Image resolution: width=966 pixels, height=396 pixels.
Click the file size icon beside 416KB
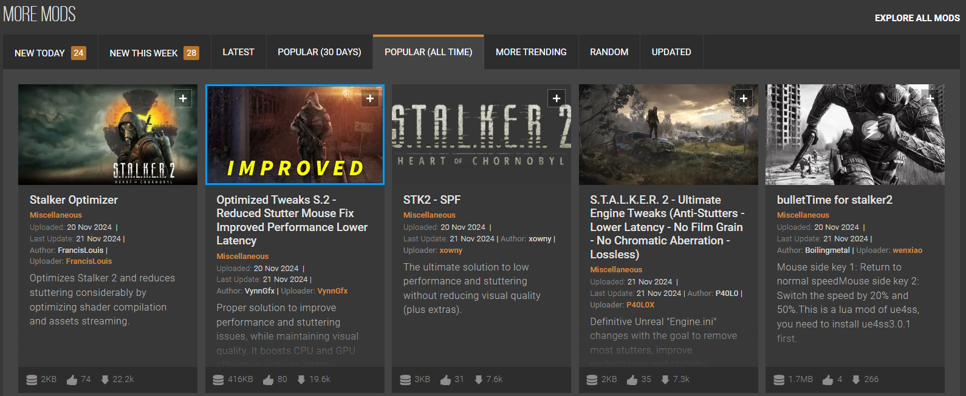coord(218,380)
